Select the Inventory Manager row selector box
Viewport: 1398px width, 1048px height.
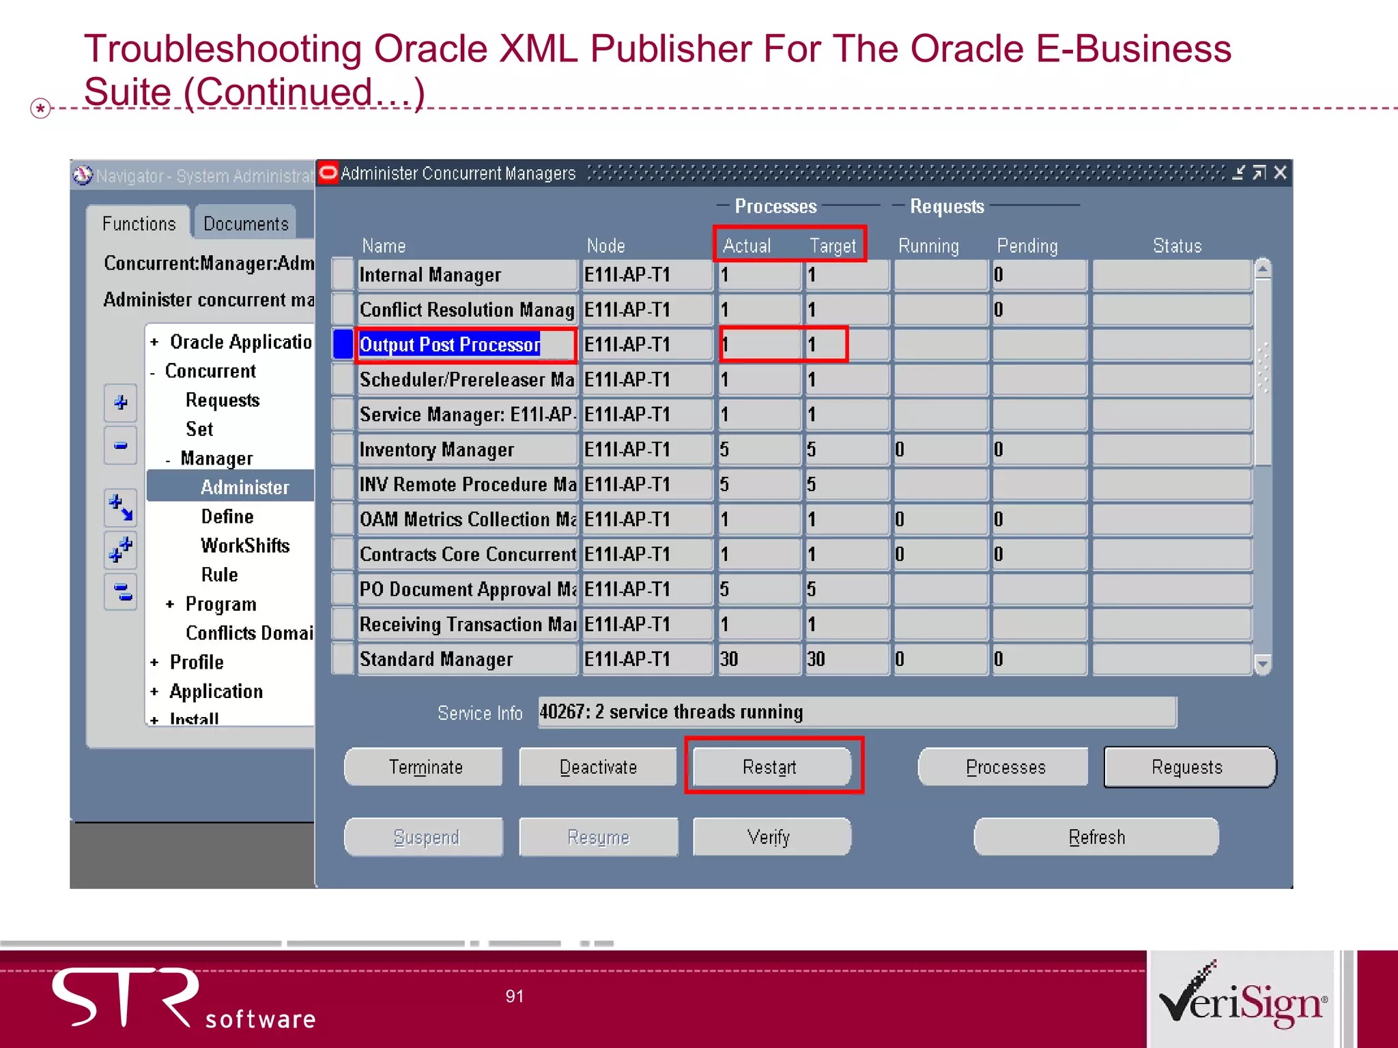[343, 449]
